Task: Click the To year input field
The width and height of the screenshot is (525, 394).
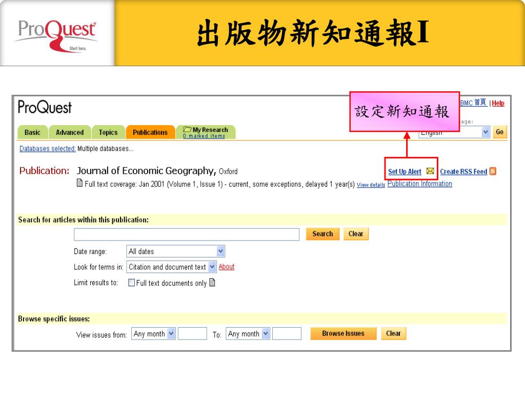Action: point(287,333)
